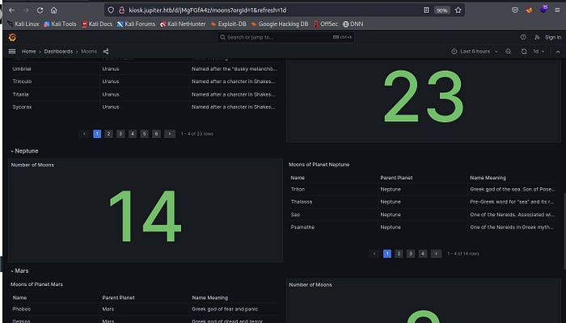Open the orange fox extension icon

(x=529, y=10)
